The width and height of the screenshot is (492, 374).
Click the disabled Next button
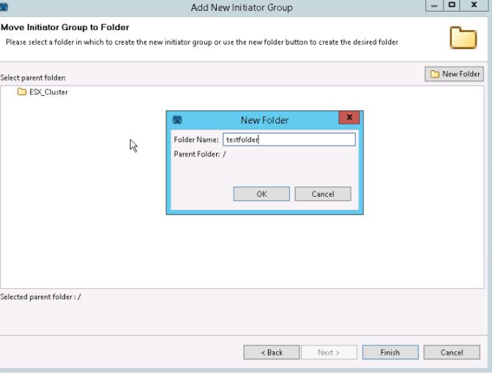[329, 352]
